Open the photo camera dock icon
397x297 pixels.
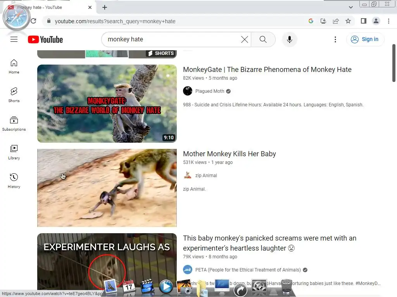(x=184, y=287)
